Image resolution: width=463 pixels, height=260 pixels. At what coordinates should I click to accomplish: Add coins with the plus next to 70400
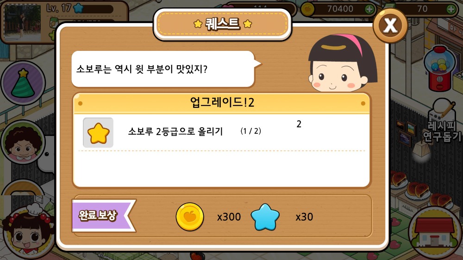tap(369, 9)
